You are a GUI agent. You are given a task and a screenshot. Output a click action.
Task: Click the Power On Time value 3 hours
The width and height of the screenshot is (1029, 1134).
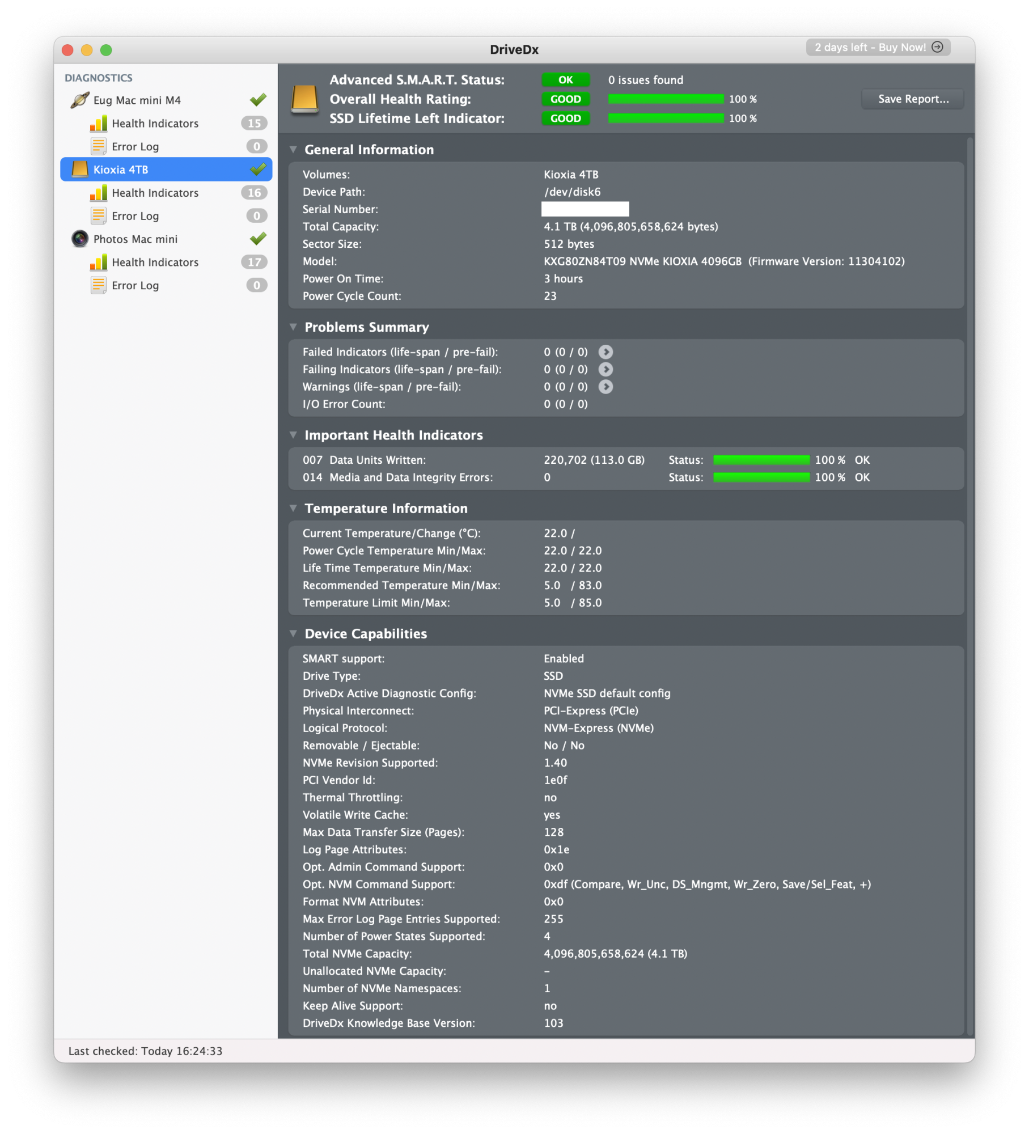pyautogui.click(x=563, y=279)
